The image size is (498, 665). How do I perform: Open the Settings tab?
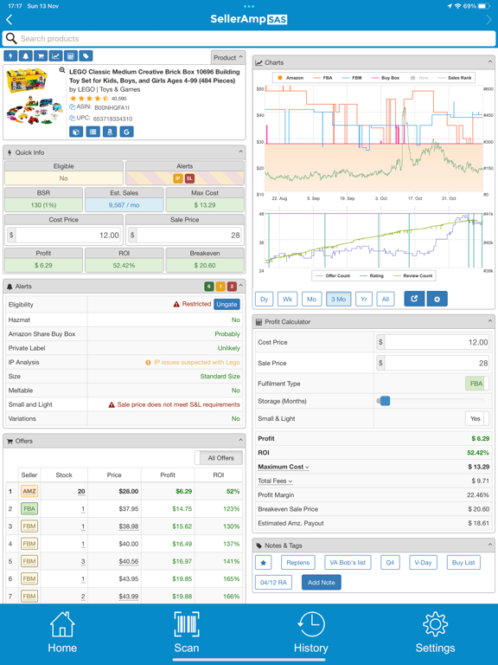point(436,632)
